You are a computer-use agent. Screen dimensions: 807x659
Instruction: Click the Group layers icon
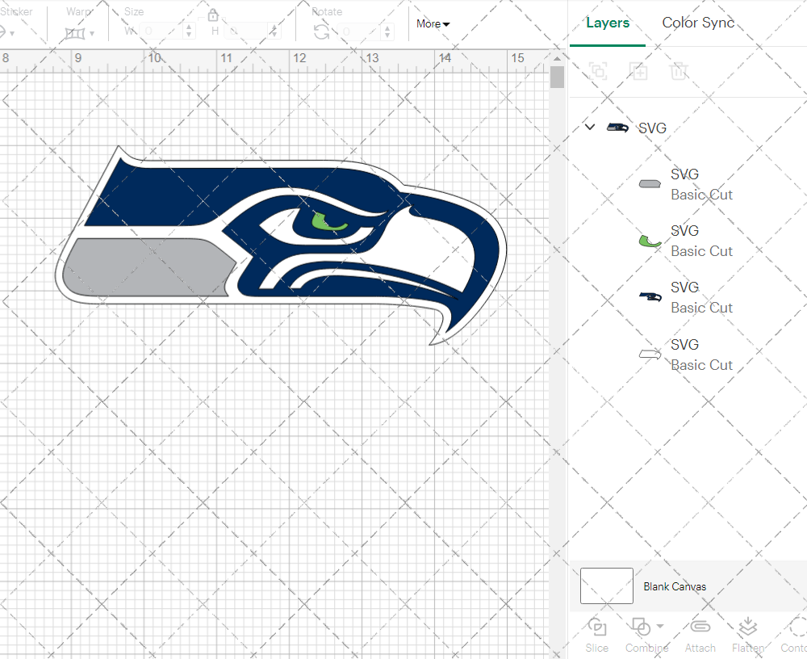[x=598, y=70]
